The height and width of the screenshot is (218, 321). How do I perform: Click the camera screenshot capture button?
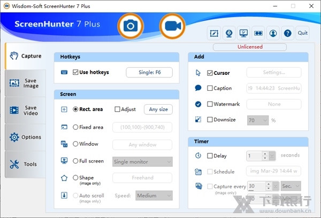(130, 26)
